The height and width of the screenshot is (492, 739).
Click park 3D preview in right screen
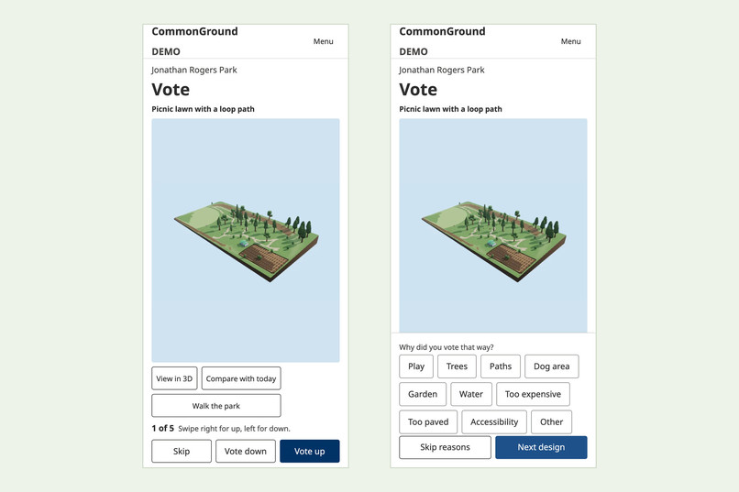(493, 226)
